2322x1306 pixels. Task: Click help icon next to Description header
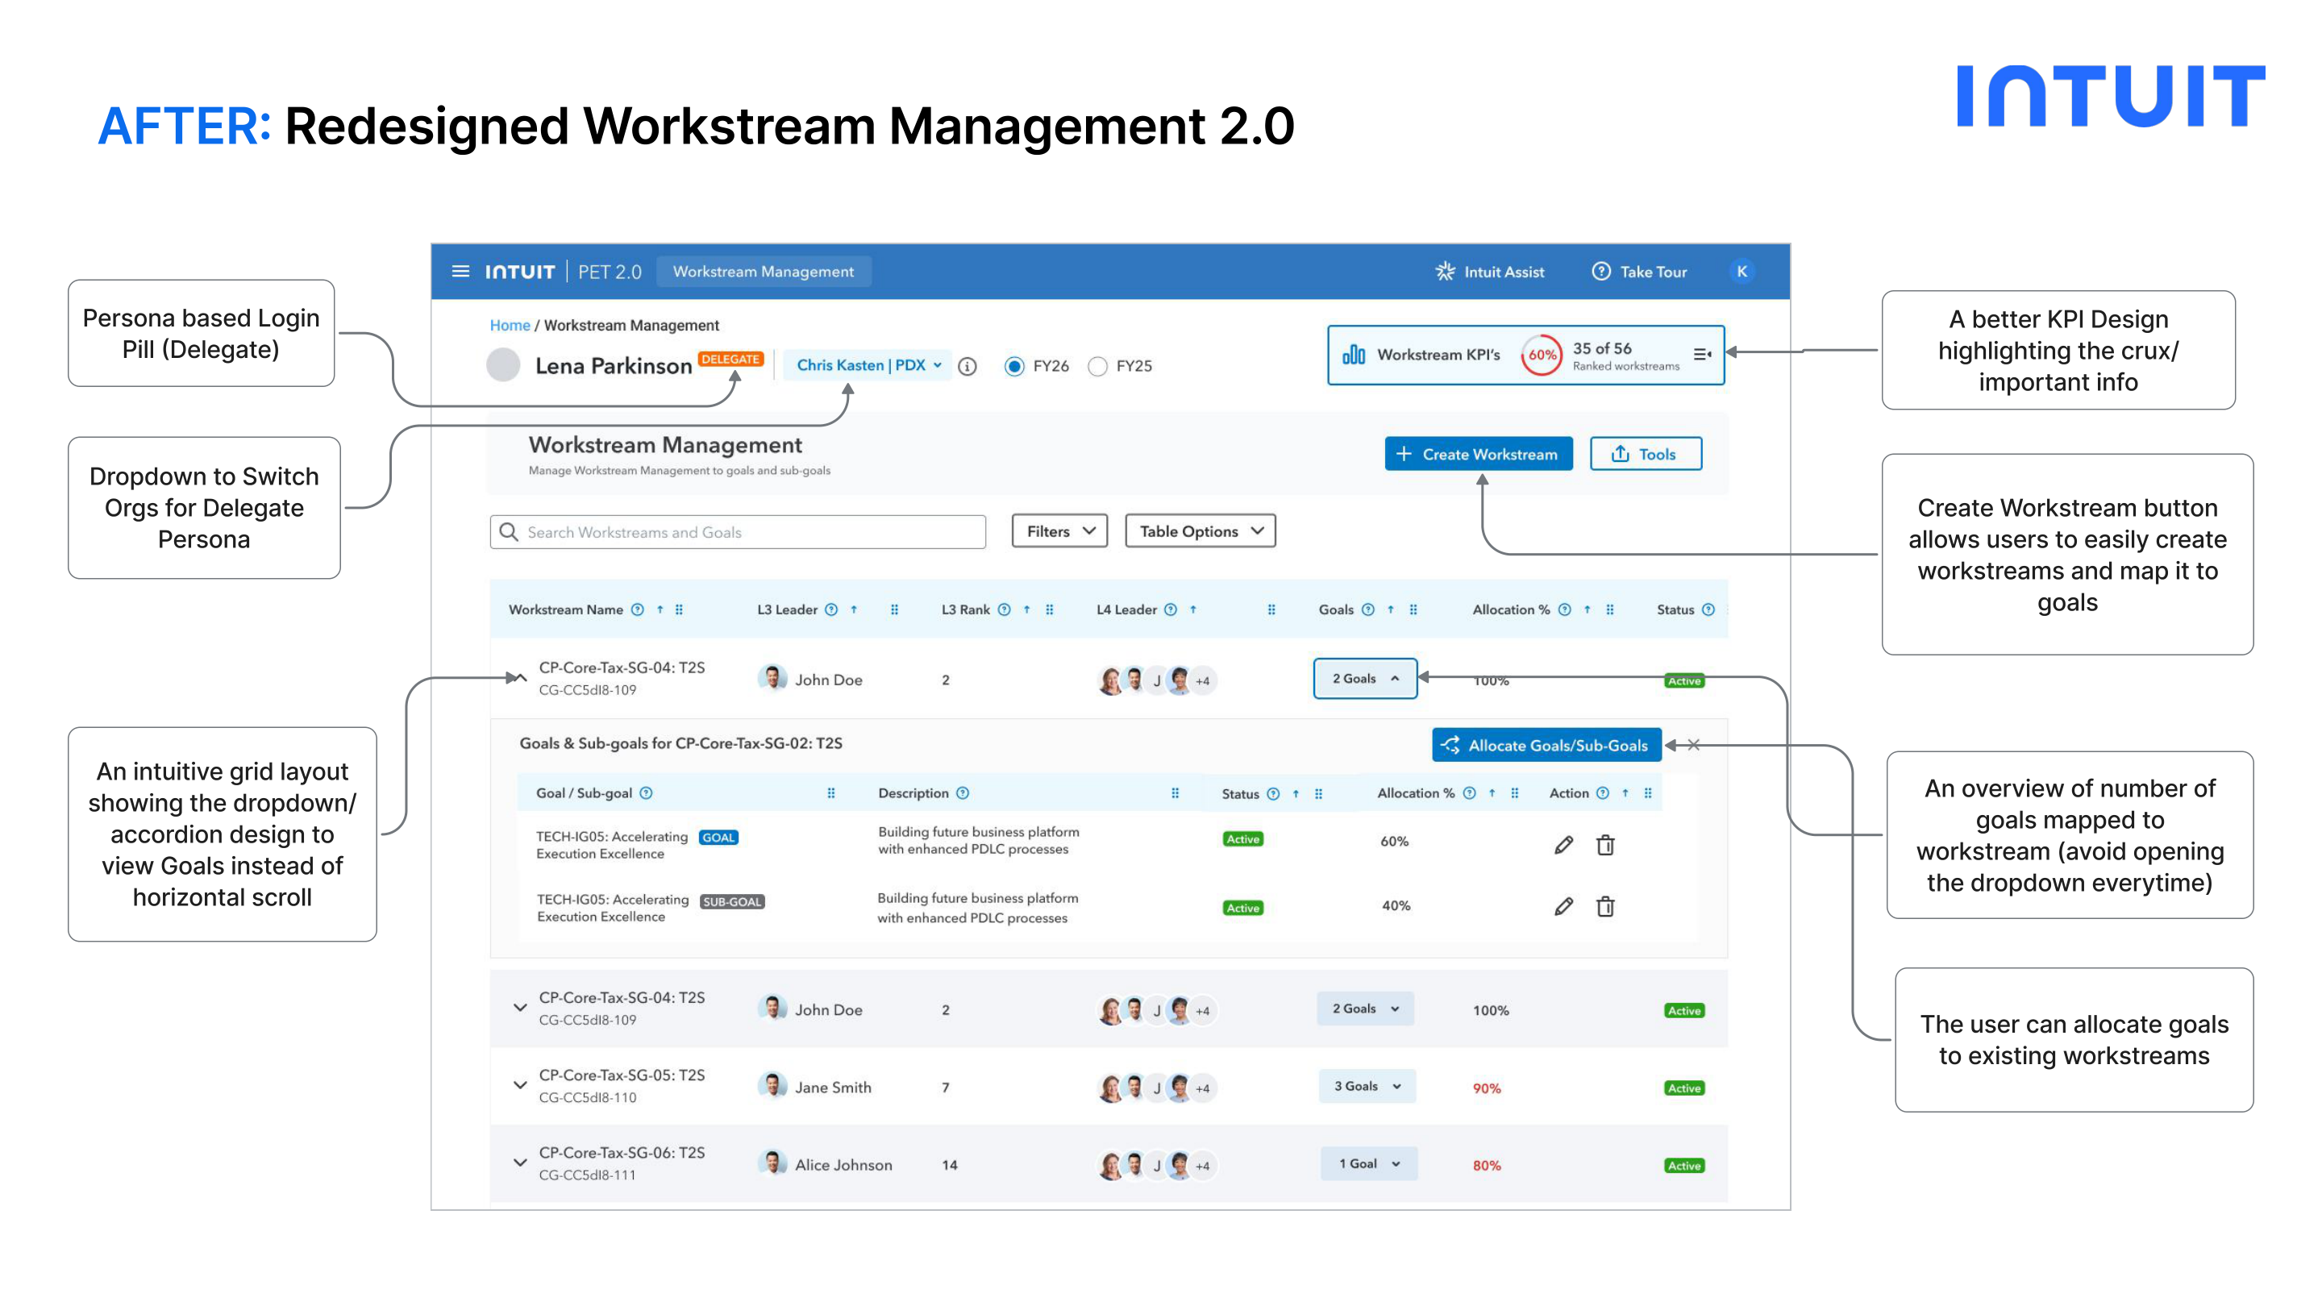(x=963, y=793)
